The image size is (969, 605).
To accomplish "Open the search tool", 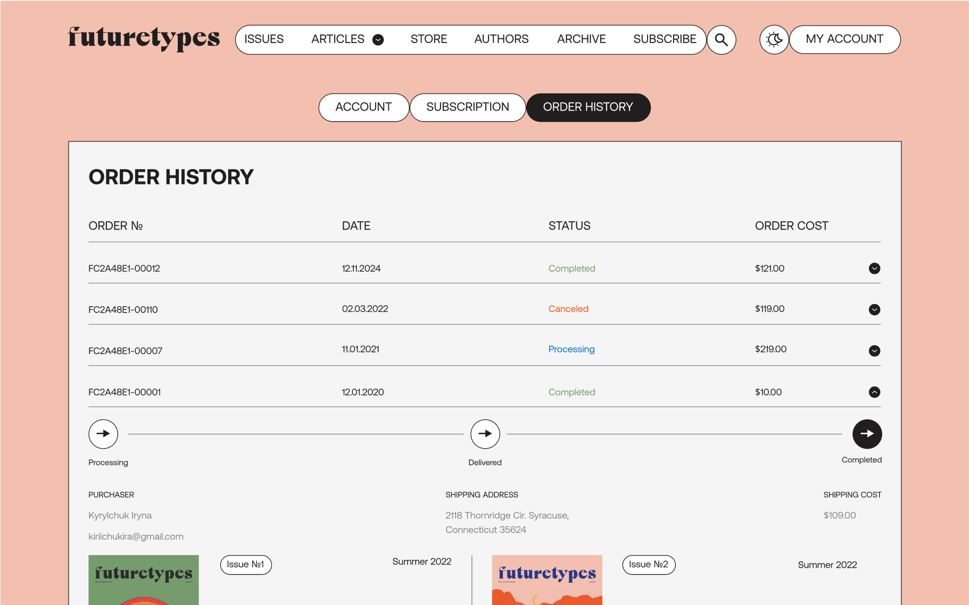I will [721, 39].
